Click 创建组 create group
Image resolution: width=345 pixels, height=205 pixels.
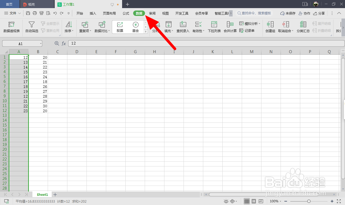[270, 27]
